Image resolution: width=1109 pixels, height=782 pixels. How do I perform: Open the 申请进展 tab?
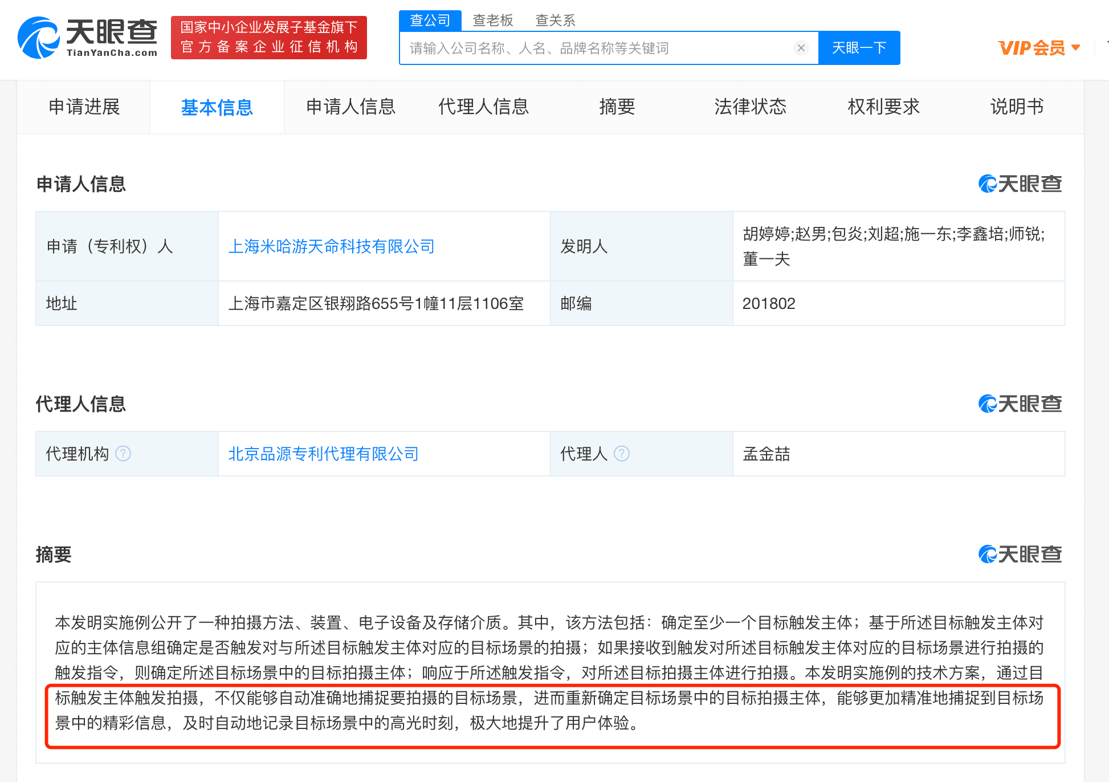(84, 107)
